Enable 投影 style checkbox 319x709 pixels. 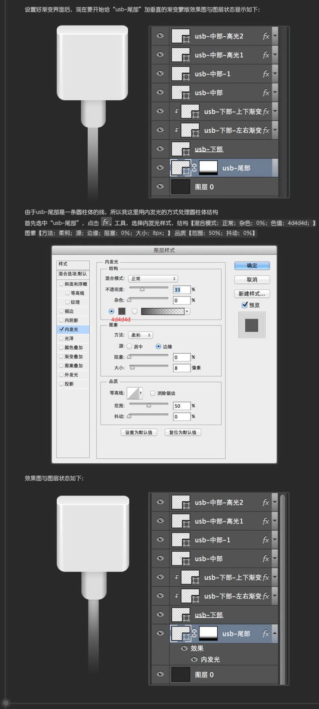tap(61, 384)
